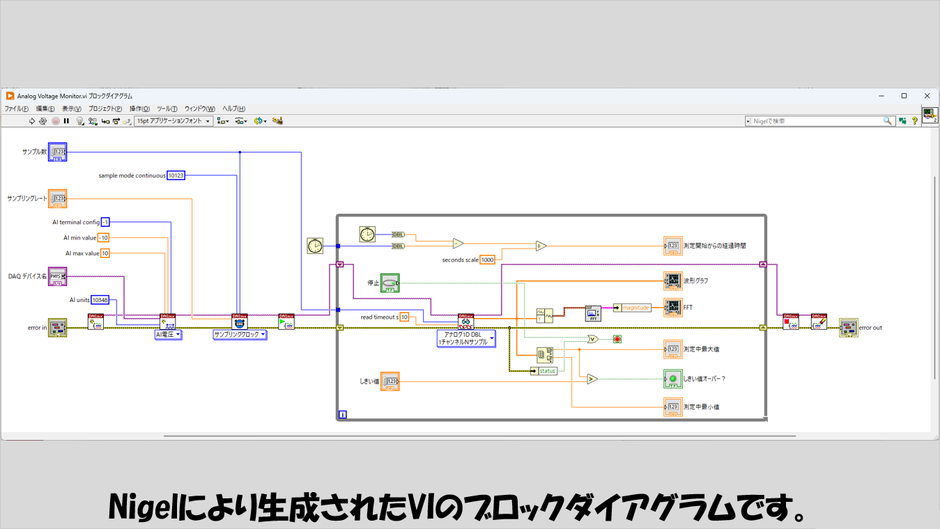Screen dimensions: 940x529
Task: Open the ヘルプ(H) menu
Action: click(234, 109)
